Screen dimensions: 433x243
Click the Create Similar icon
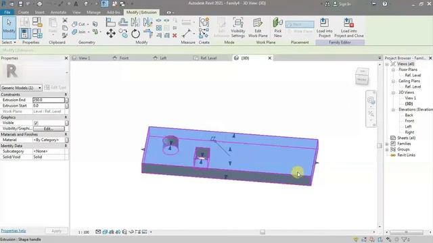coord(204,34)
